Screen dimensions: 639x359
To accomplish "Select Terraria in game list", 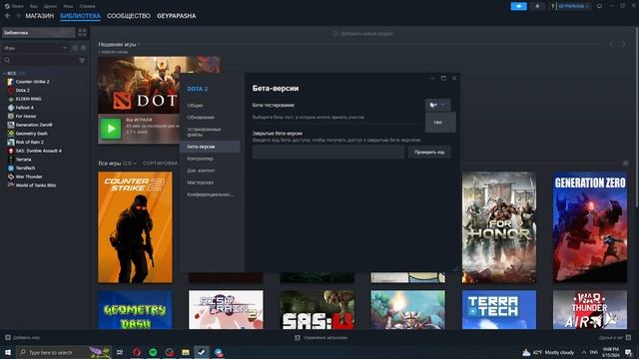I will [x=23, y=160].
